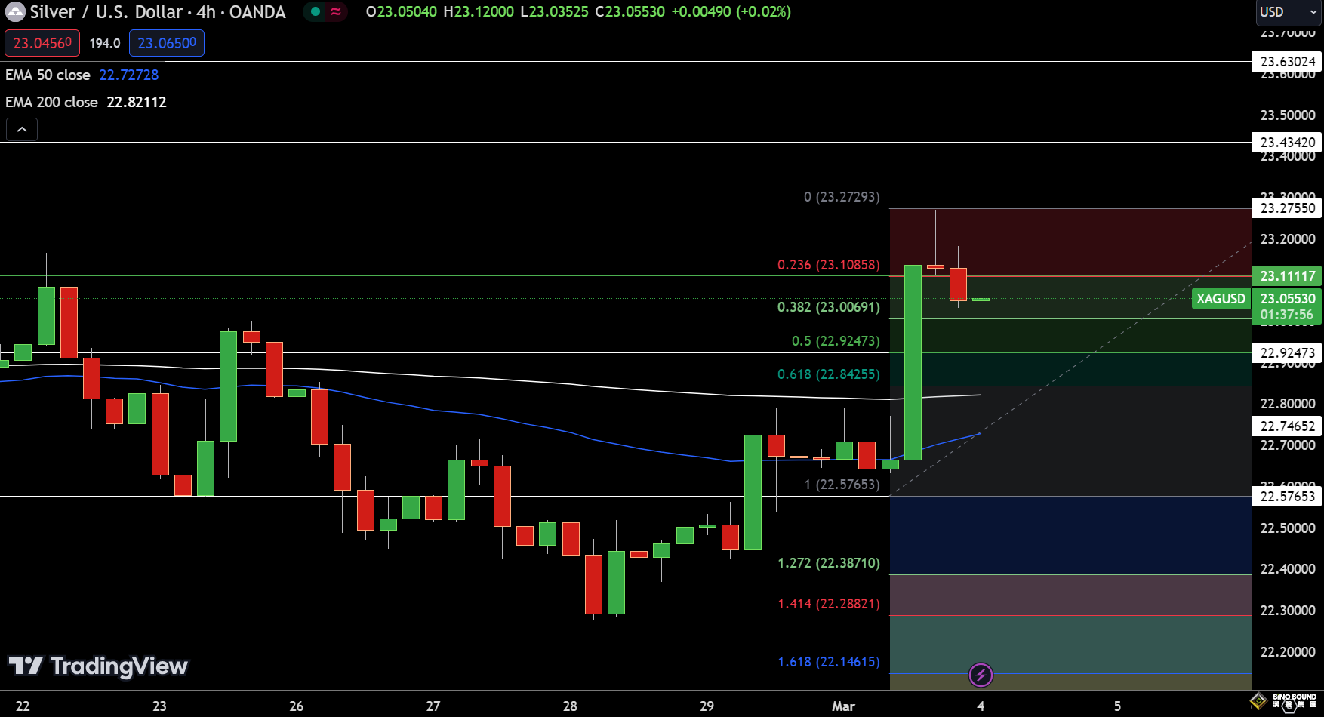This screenshot has width=1324, height=717.
Task: Click the 23.63024 horizontal line price label
Action: 1287,62
